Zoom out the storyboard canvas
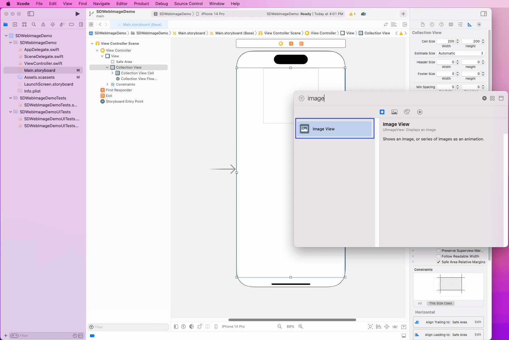509x340 pixels. [279, 327]
